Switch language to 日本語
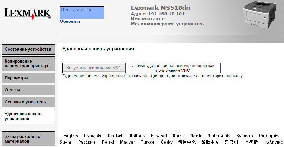Screen dimensions: 284x147 coord(251,142)
